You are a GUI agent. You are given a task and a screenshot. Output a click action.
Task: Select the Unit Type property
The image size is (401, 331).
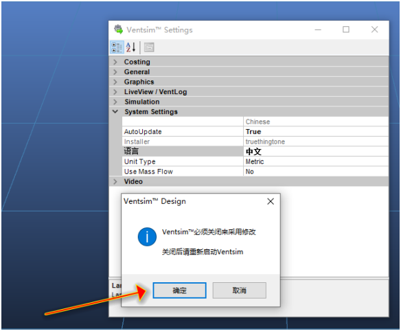[x=183, y=161]
